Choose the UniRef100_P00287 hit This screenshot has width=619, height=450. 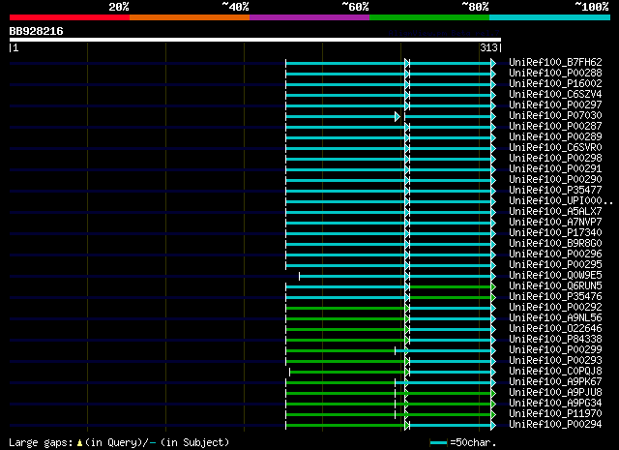point(555,127)
